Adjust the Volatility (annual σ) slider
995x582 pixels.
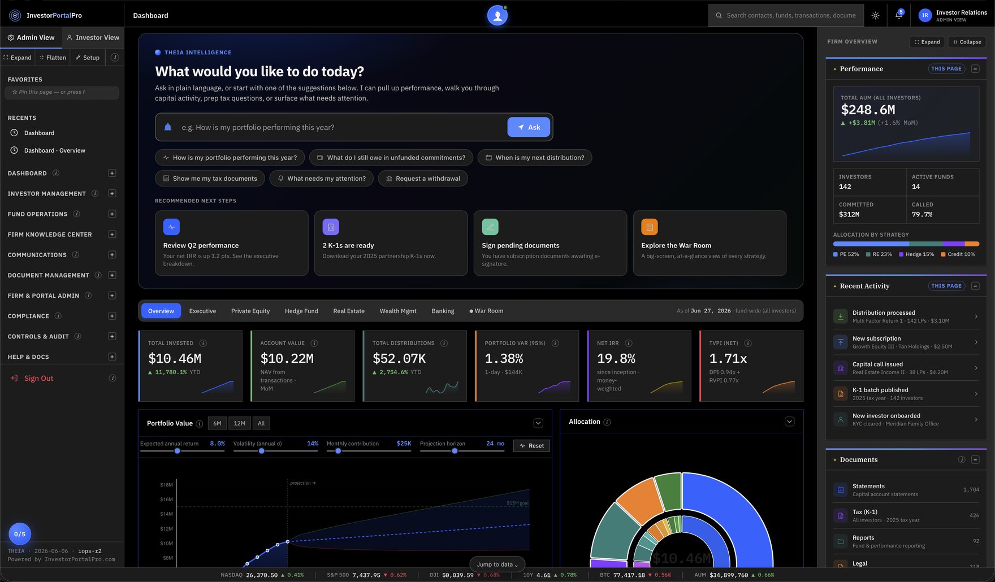[275, 451]
